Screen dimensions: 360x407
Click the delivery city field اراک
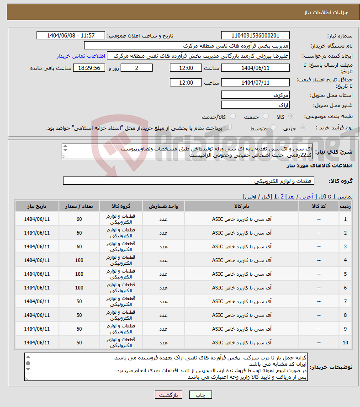coord(255,105)
